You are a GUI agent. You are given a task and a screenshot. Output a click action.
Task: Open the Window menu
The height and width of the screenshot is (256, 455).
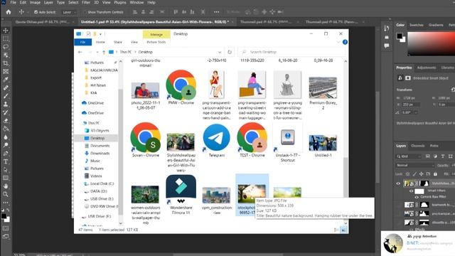[x=136, y=2]
